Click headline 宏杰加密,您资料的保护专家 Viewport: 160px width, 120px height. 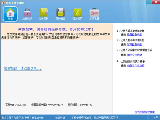(x=55, y=30)
